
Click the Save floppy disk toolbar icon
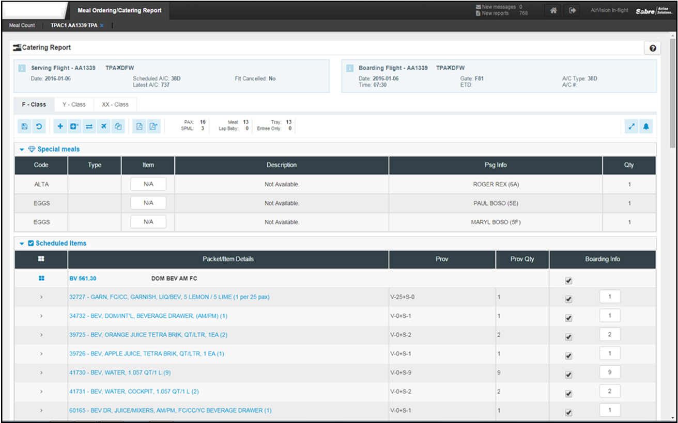click(24, 126)
